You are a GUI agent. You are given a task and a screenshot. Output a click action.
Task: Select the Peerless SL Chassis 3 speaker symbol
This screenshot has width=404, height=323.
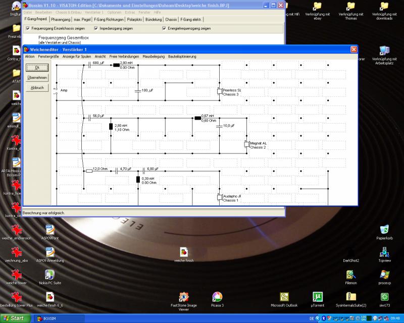(220, 91)
